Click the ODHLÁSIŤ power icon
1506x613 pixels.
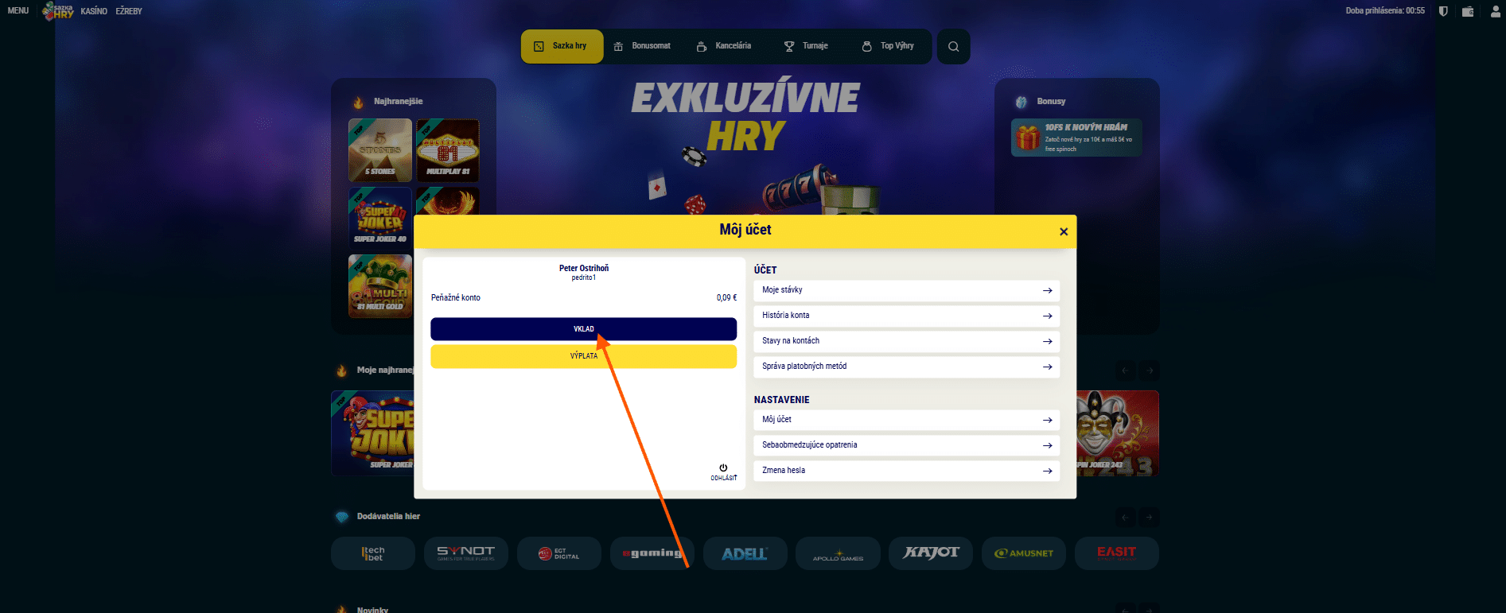pos(723,469)
